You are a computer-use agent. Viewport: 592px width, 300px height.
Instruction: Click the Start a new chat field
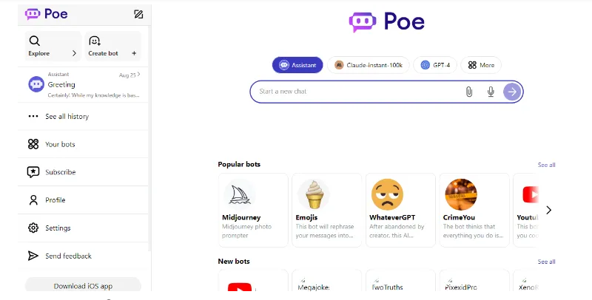tap(357, 92)
